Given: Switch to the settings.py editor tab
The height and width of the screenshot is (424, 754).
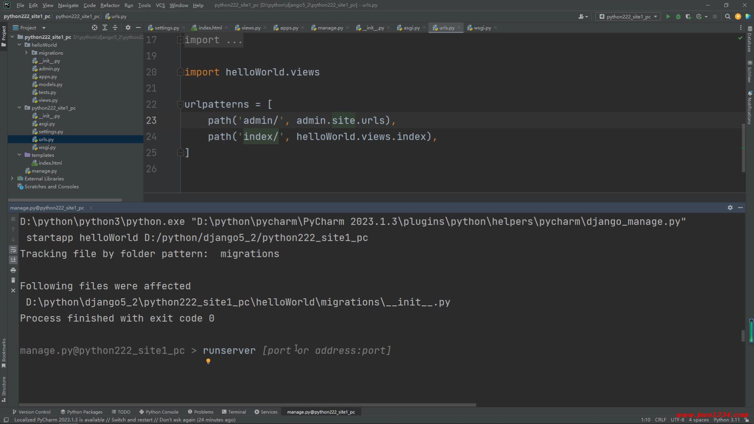Looking at the screenshot, I should (166, 27).
